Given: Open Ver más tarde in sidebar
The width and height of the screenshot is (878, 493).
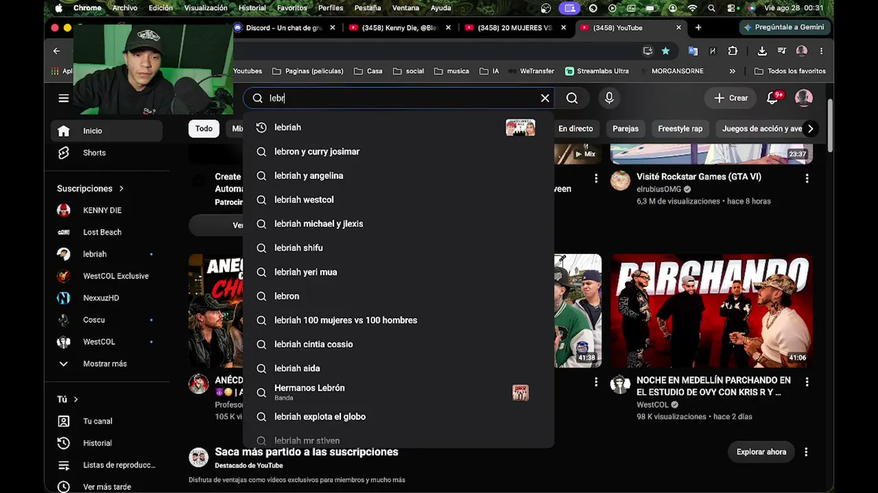Looking at the screenshot, I should click(106, 487).
